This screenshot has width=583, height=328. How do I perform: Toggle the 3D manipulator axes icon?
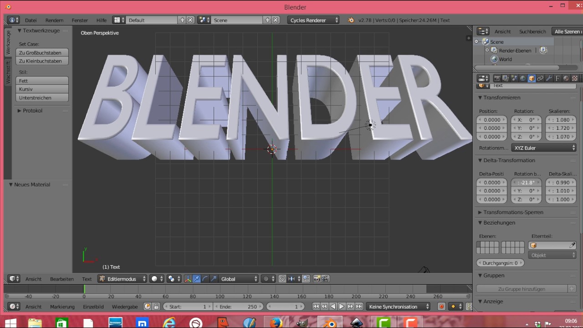point(188,279)
